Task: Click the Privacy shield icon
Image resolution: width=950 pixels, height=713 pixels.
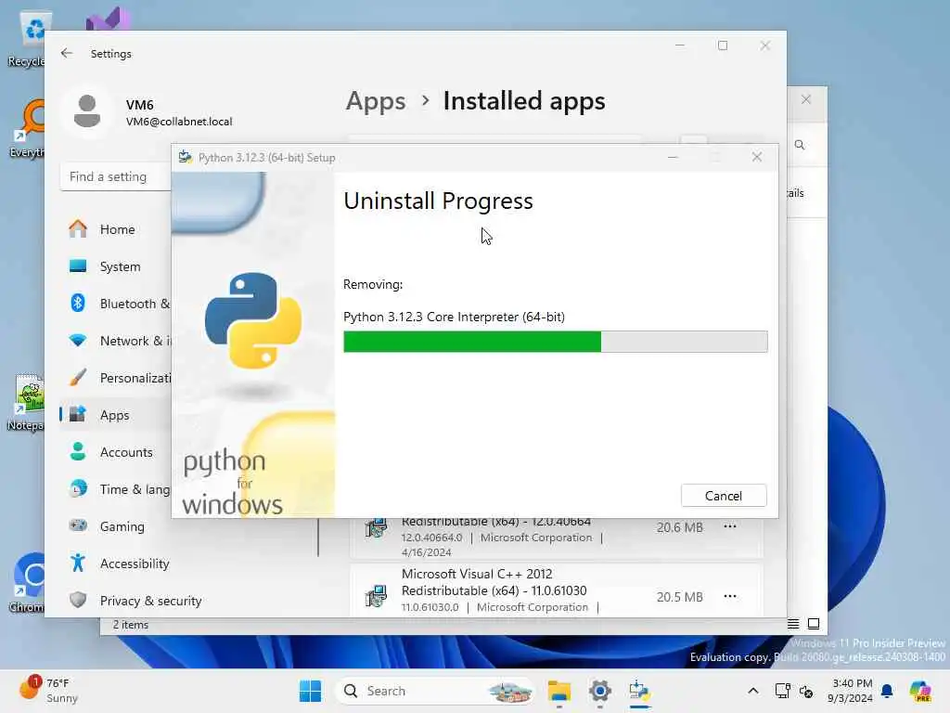Action: click(78, 600)
